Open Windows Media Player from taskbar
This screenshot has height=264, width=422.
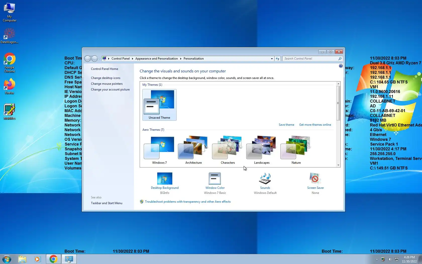(x=37, y=259)
